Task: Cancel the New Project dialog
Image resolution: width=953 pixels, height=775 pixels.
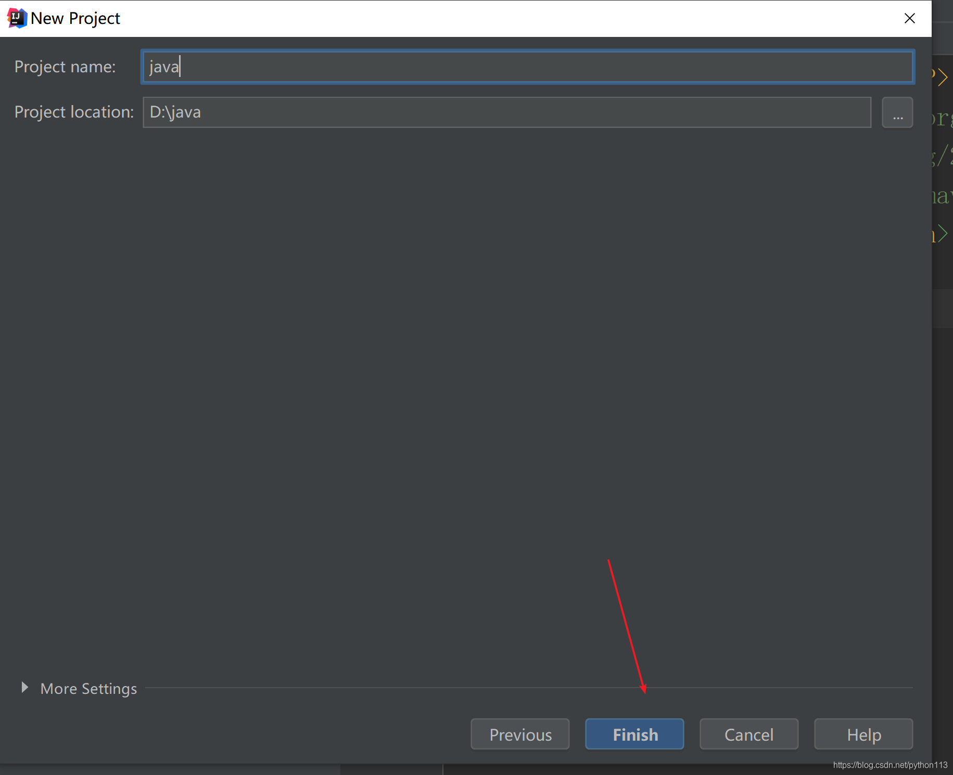Action: pos(749,734)
